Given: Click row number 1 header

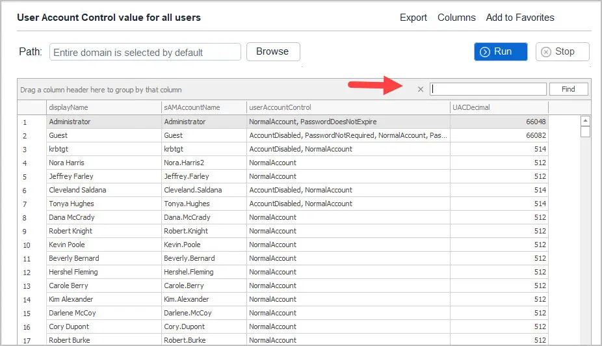Looking at the screenshot, I should click(32, 122).
